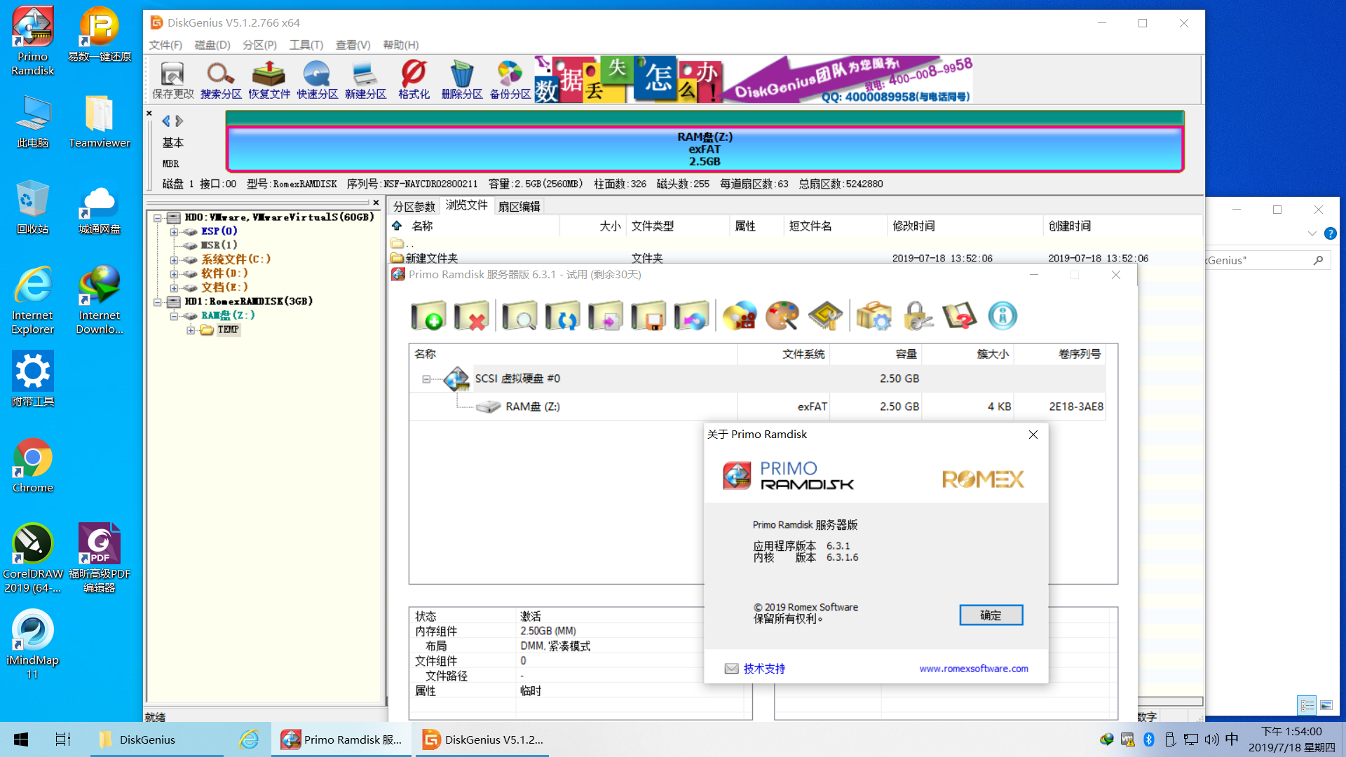Click the email icon beside 技术支持

click(731, 669)
